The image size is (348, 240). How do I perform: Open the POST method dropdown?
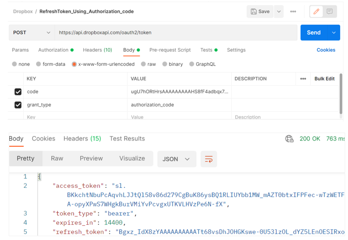click(x=32, y=33)
